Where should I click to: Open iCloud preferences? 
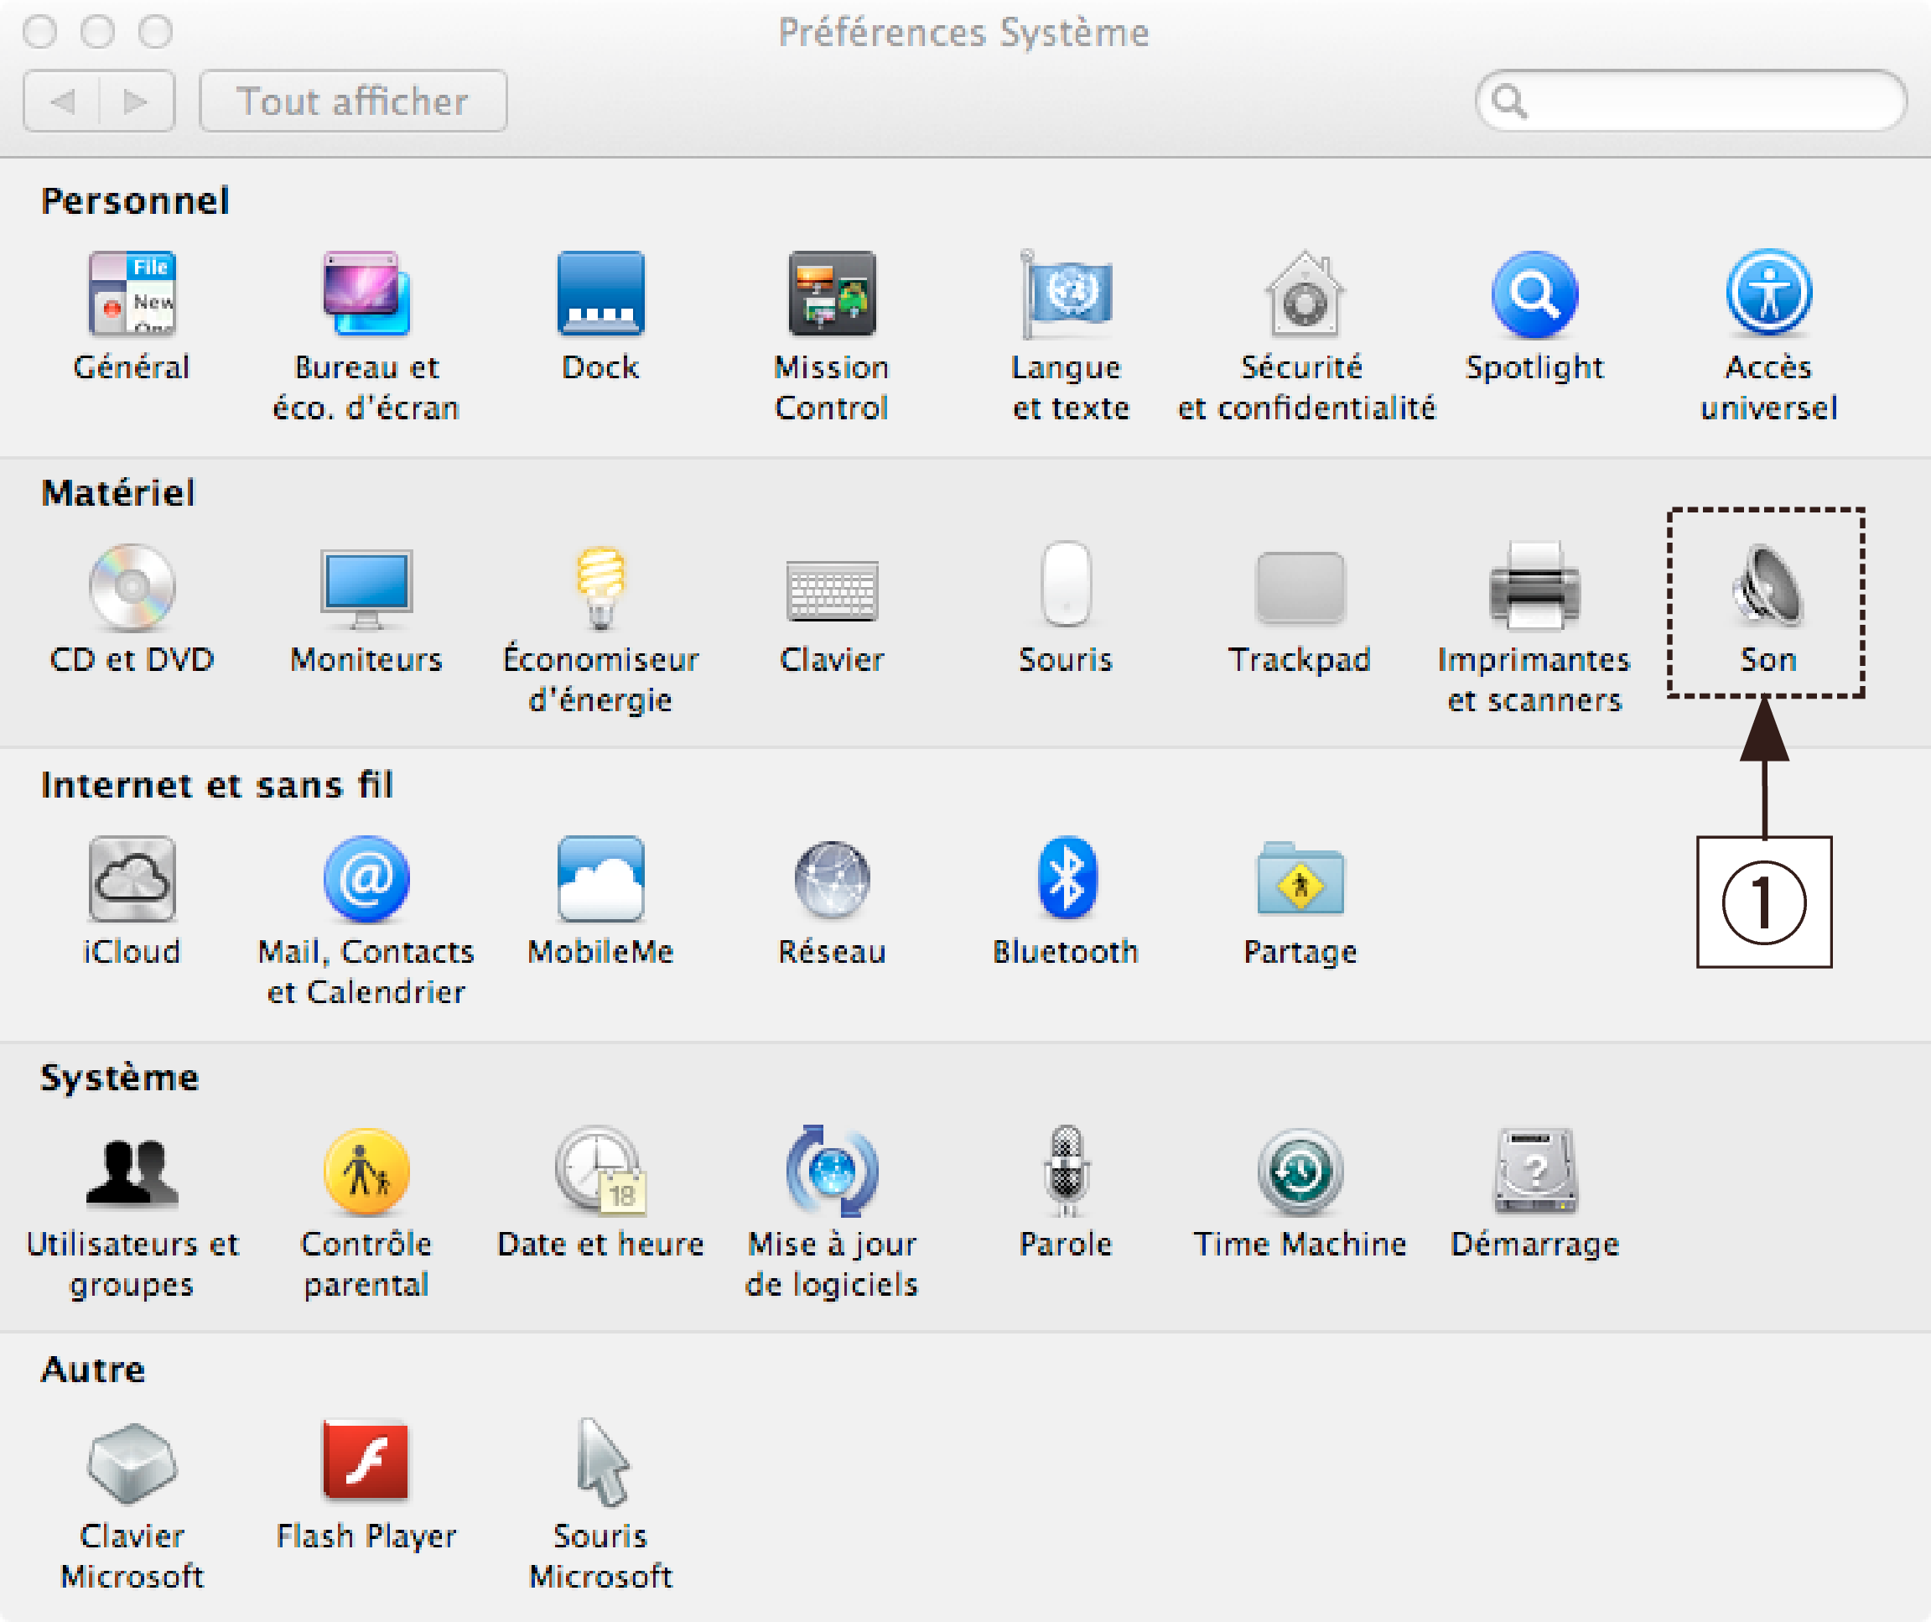[x=132, y=880]
